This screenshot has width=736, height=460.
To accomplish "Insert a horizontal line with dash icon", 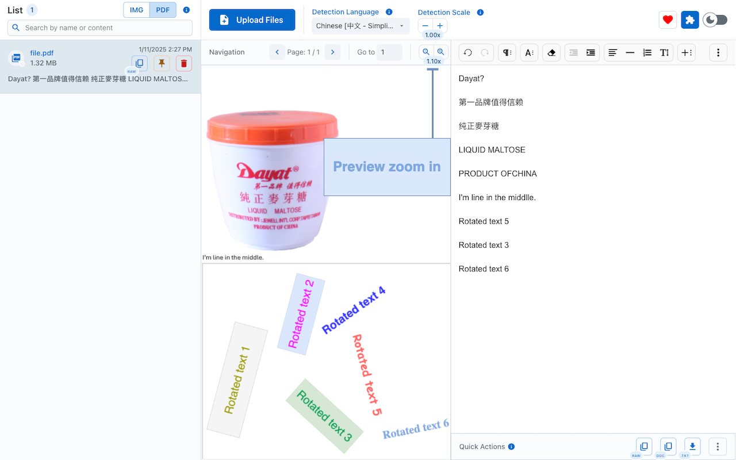I will click(x=630, y=52).
